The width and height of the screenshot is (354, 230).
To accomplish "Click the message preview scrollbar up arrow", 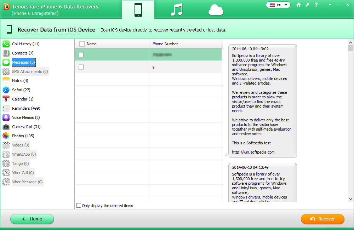I will click(x=350, y=42).
